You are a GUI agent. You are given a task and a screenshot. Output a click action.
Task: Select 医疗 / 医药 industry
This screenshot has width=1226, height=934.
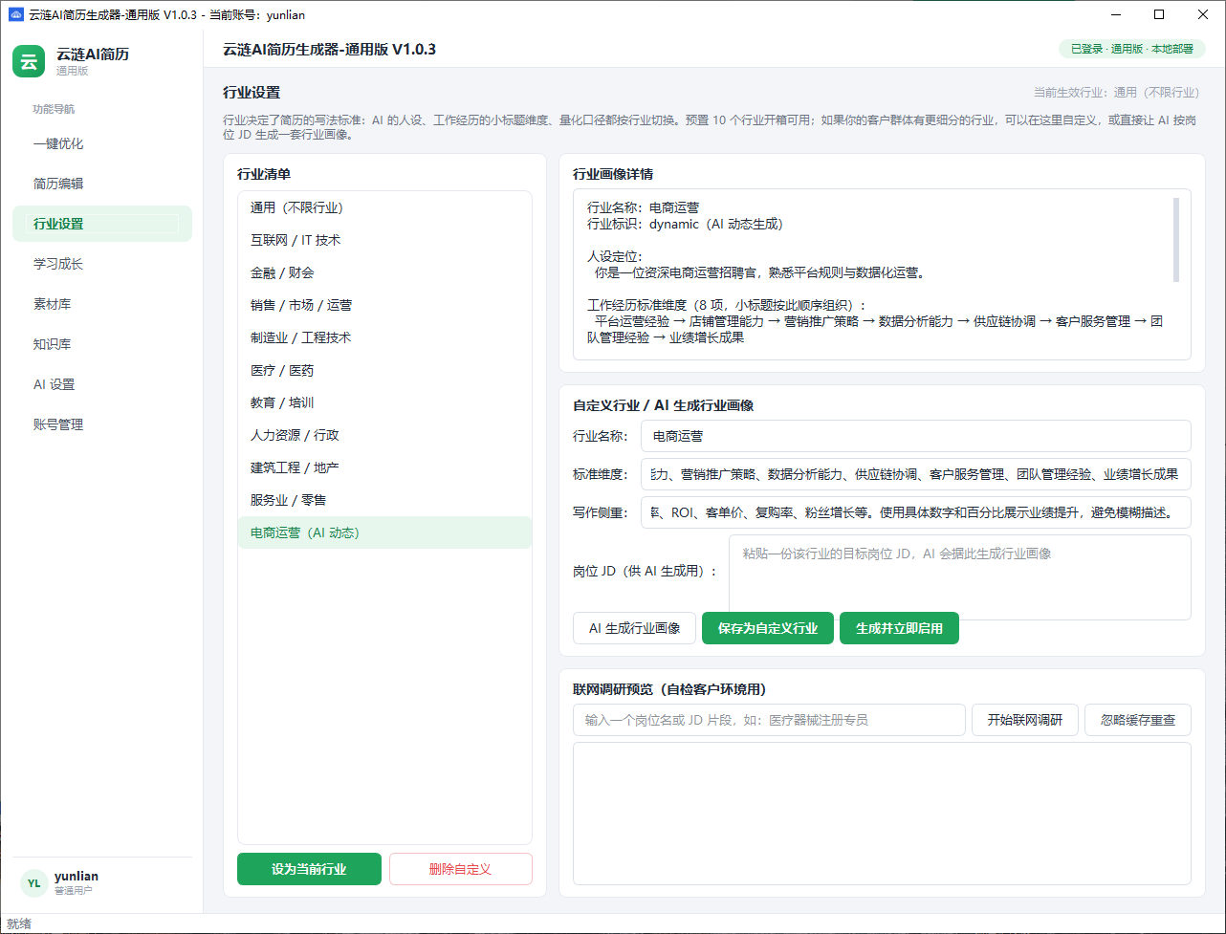[x=384, y=370]
